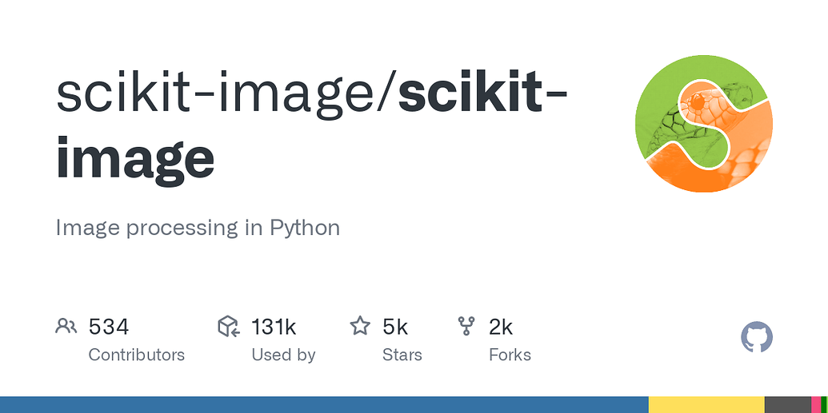Click the 131k count number
The height and width of the screenshot is (413, 828).
tap(274, 327)
